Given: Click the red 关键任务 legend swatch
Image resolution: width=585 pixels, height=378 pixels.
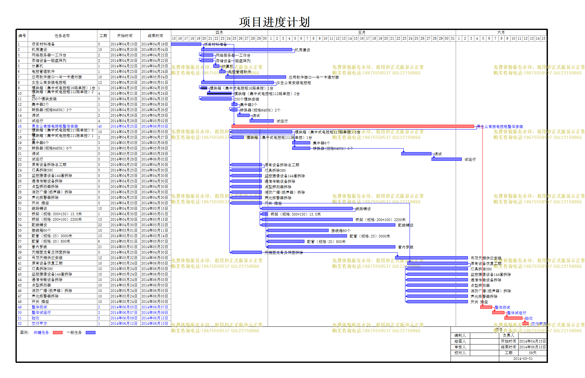Looking at the screenshot, I should tap(58, 333).
